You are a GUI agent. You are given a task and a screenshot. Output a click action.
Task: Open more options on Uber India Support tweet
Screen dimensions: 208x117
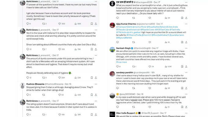[x=186, y=113]
